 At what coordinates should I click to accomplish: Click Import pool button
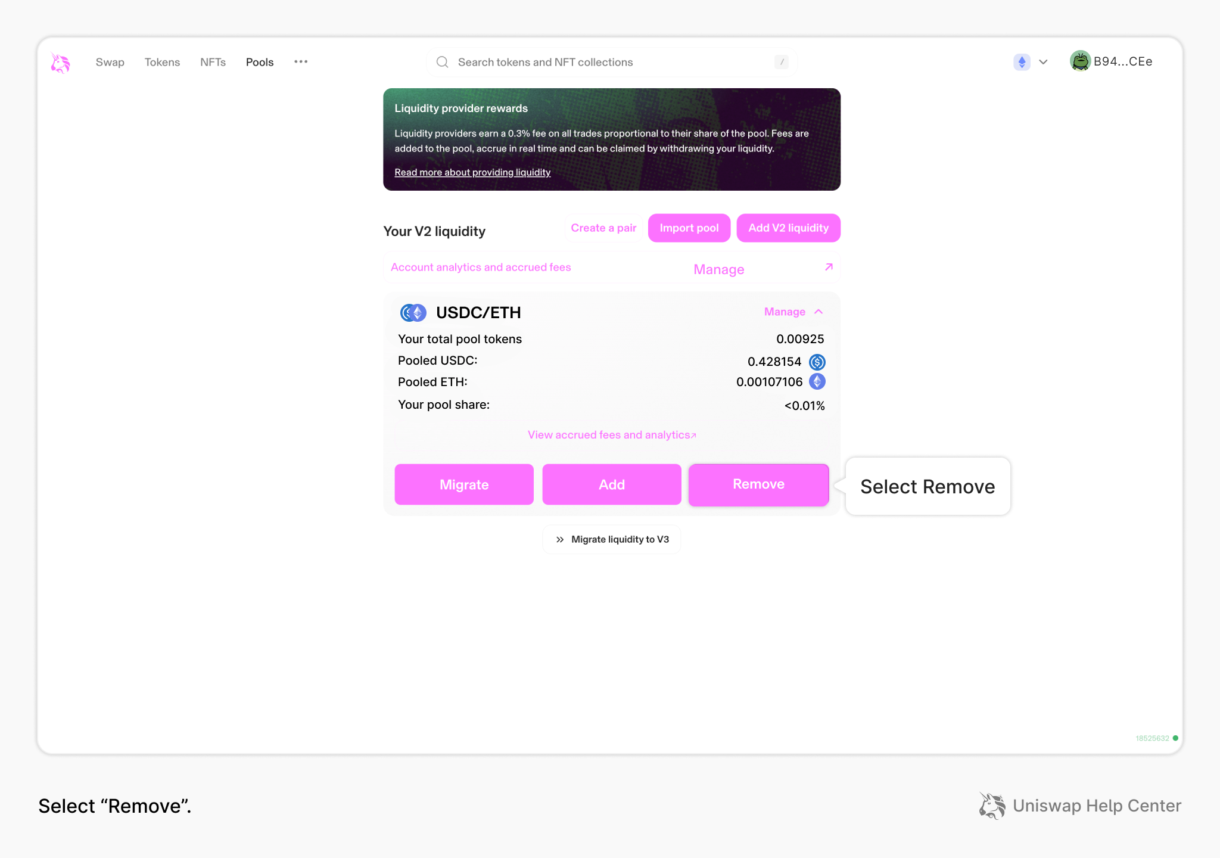pyautogui.click(x=689, y=228)
